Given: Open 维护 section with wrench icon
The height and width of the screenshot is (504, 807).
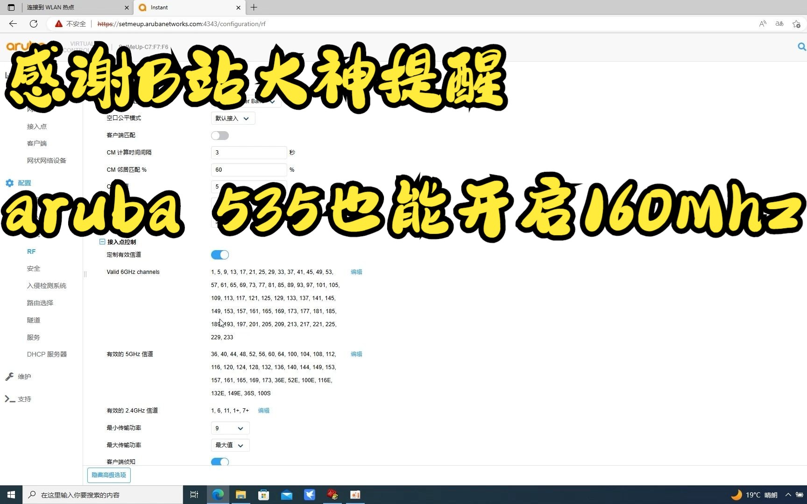Looking at the screenshot, I should pos(19,377).
